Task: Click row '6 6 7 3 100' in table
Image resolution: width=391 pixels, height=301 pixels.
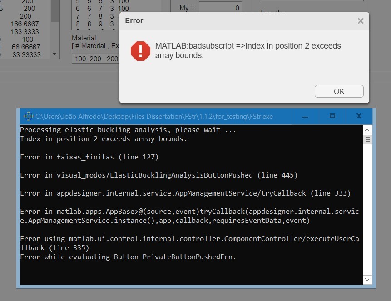Action: coord(102,9)
